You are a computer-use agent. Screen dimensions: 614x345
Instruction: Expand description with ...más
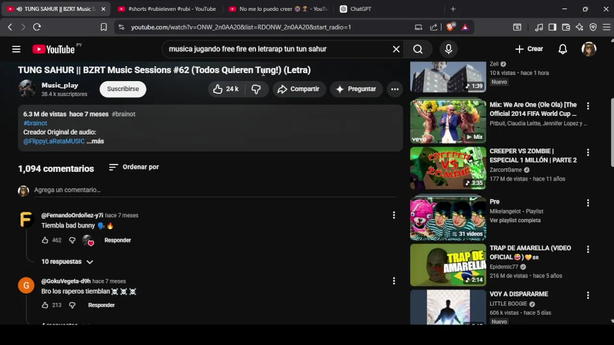click(x=95, y=141)
